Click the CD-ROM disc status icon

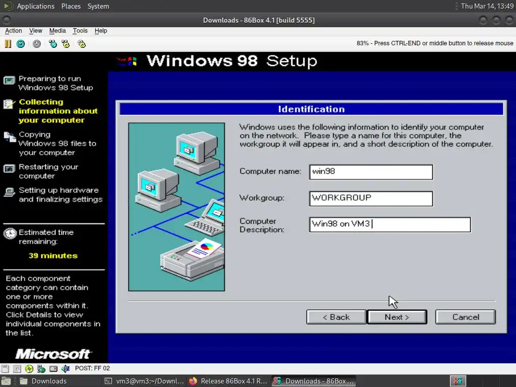[x=29, y=368]
